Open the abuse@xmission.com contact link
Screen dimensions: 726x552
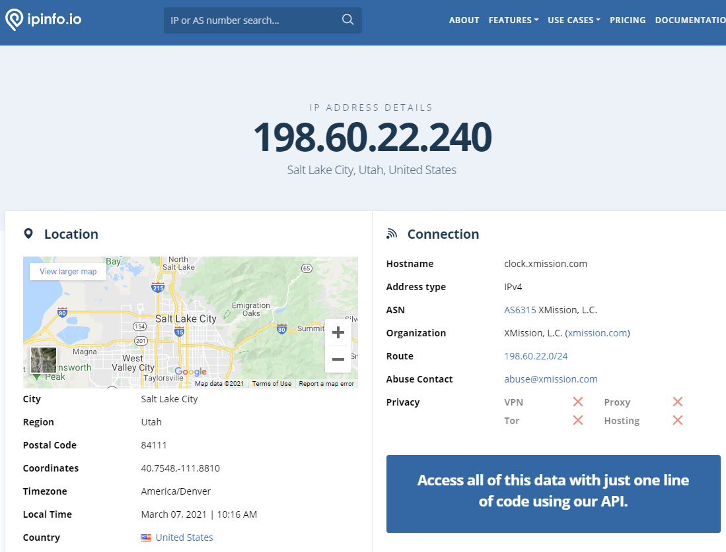pos(550,379)
